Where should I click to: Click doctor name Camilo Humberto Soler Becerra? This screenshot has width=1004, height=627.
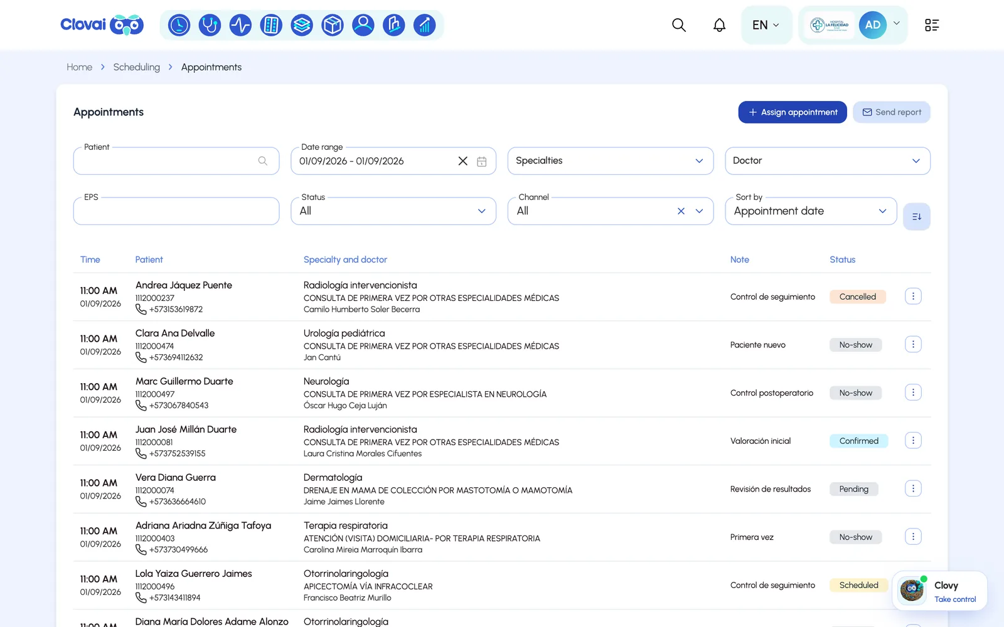click(x=362, y=309)
